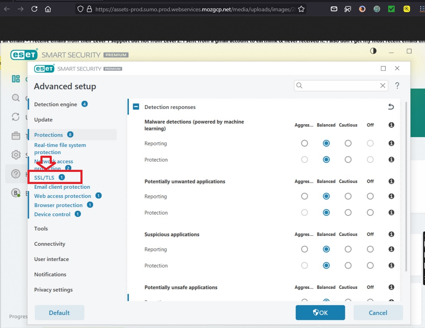Reload the page with the refresh icon
Screen dimensions: 425x328
coord(34,9)
